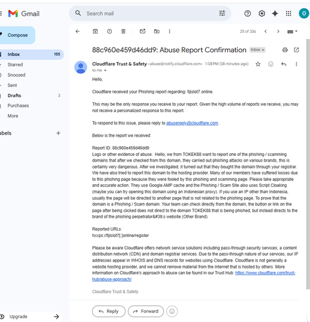Image resolution: width=310 pixels, height=322 pixels.
Task: Click the email subject 'Abuse Report Confirmation'
Action: point(203,50)
